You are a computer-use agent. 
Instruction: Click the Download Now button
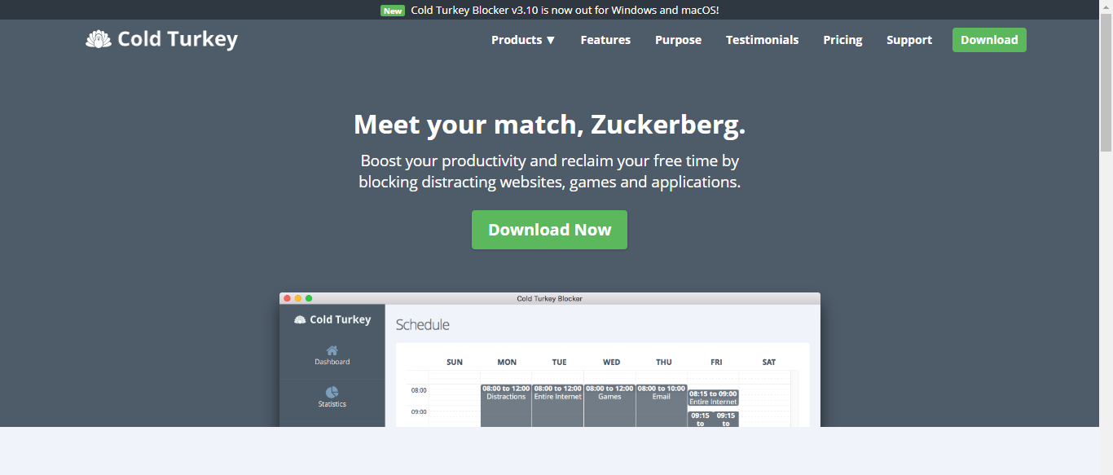pos(549,230)
